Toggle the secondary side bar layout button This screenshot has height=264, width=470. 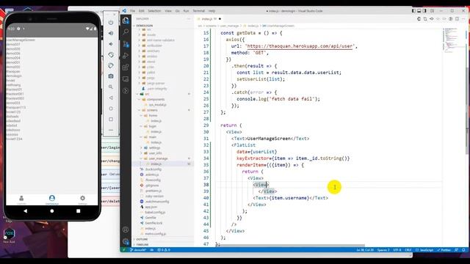point(424,11)
